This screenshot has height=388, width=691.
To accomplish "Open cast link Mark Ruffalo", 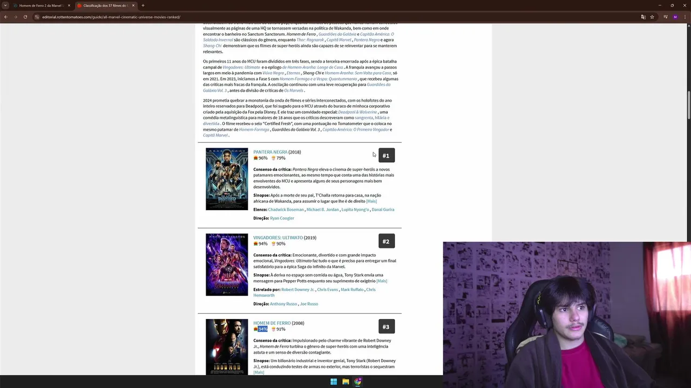I will tap(352, 289).
